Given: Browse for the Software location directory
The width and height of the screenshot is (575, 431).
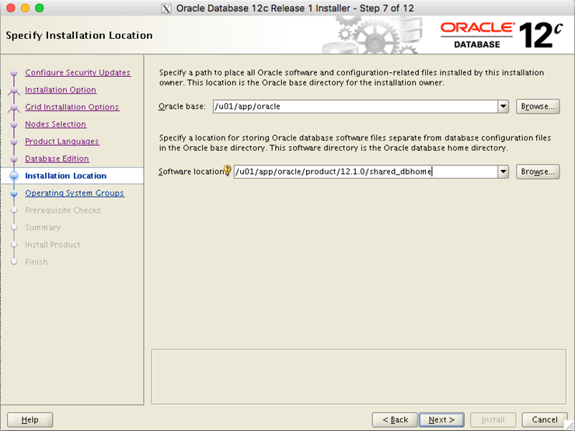Looking at the screenshot, I should 538,172.
